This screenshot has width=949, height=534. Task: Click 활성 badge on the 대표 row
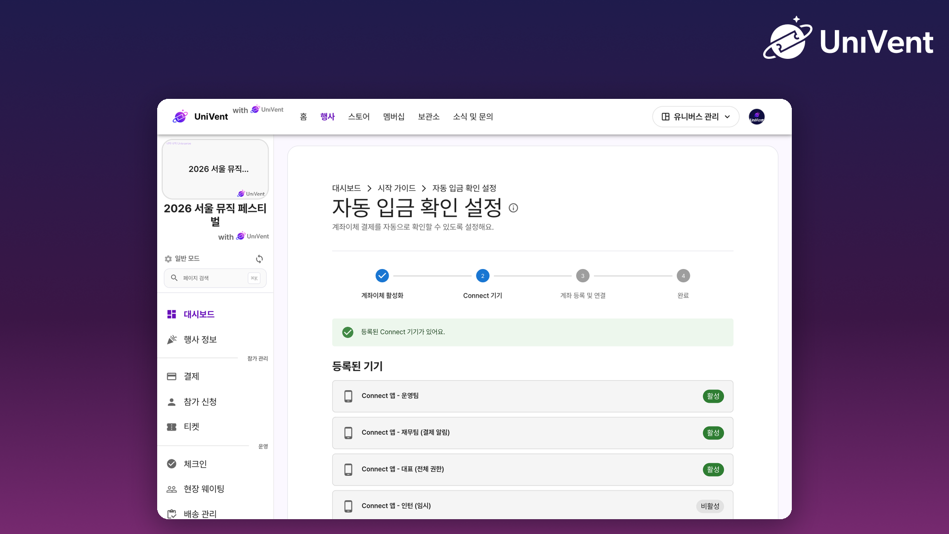tap(713, 470)
